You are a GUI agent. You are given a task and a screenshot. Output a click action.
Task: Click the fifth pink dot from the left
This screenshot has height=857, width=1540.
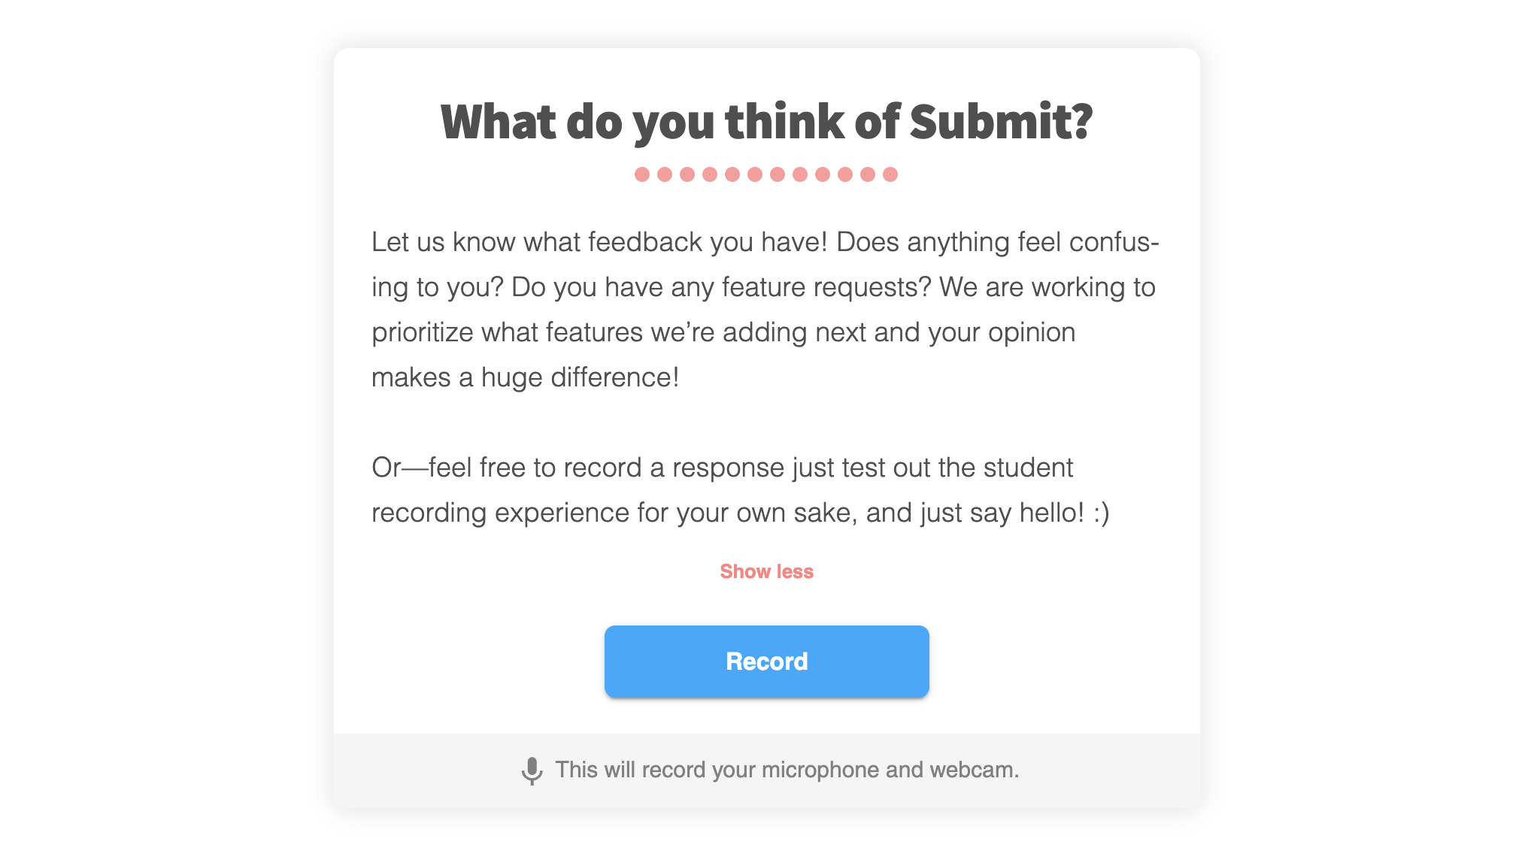click(x=732, y=174)
